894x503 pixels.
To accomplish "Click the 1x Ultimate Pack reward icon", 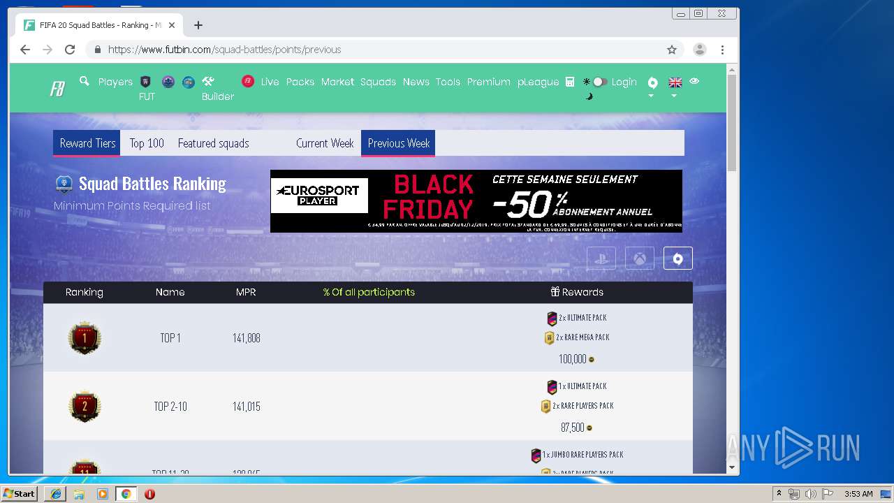I will [552, 387].
